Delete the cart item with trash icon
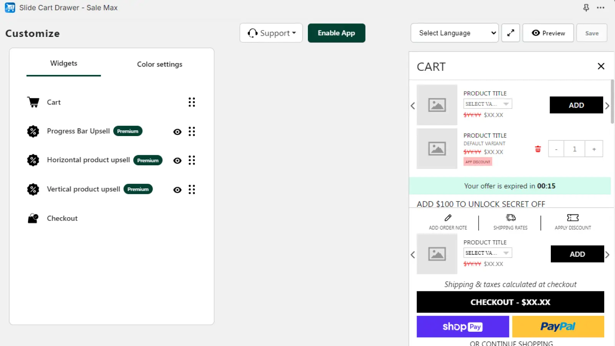The width and height of the screenshot is (615, 346). pyautogui.click(x=538, y=149)
